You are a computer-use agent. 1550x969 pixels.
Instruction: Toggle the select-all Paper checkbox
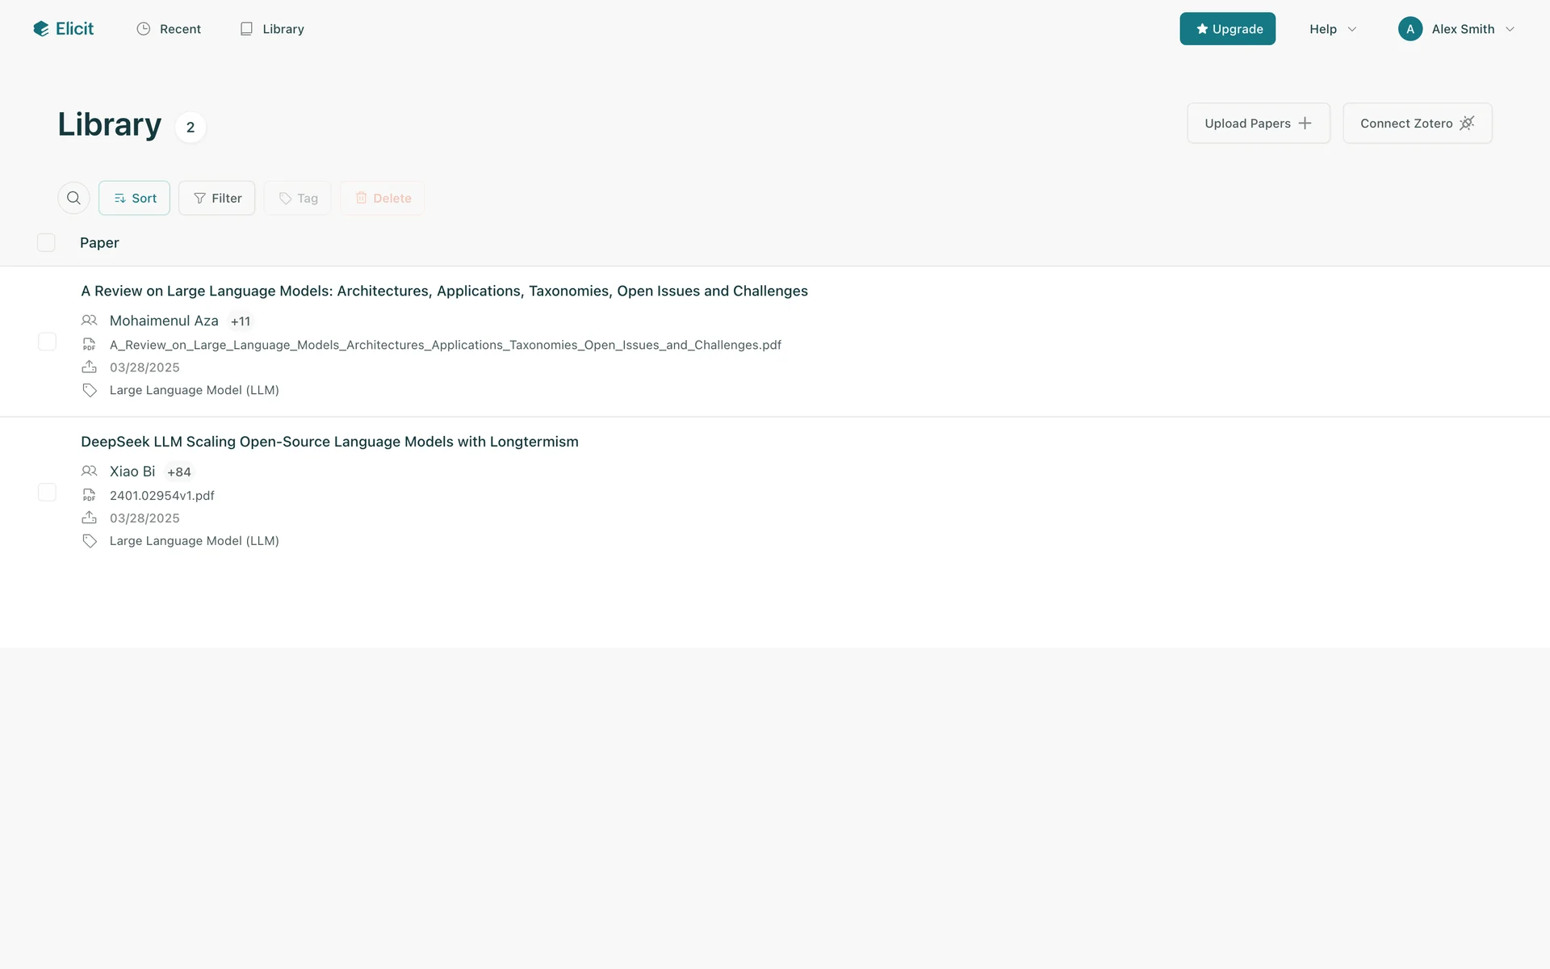(46, 242)
